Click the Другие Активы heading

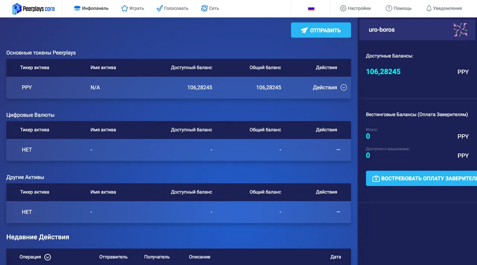tap(25, 177)
